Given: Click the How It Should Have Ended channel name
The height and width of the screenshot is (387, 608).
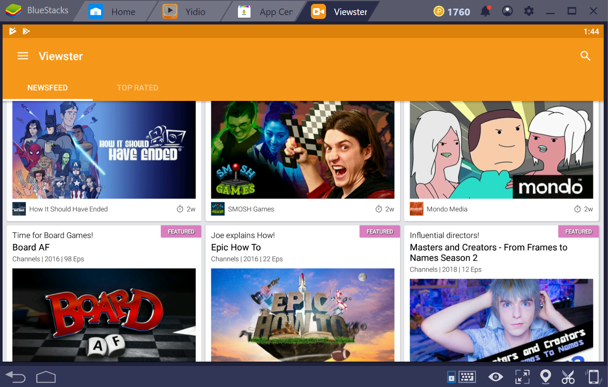Looking at the screenshot, I should [68, 209].
